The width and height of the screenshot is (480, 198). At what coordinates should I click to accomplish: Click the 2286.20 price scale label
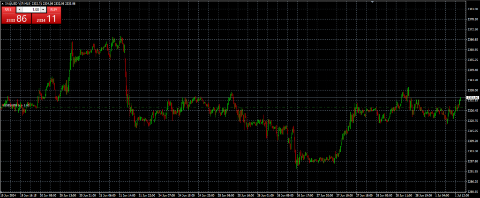[472, 181]
